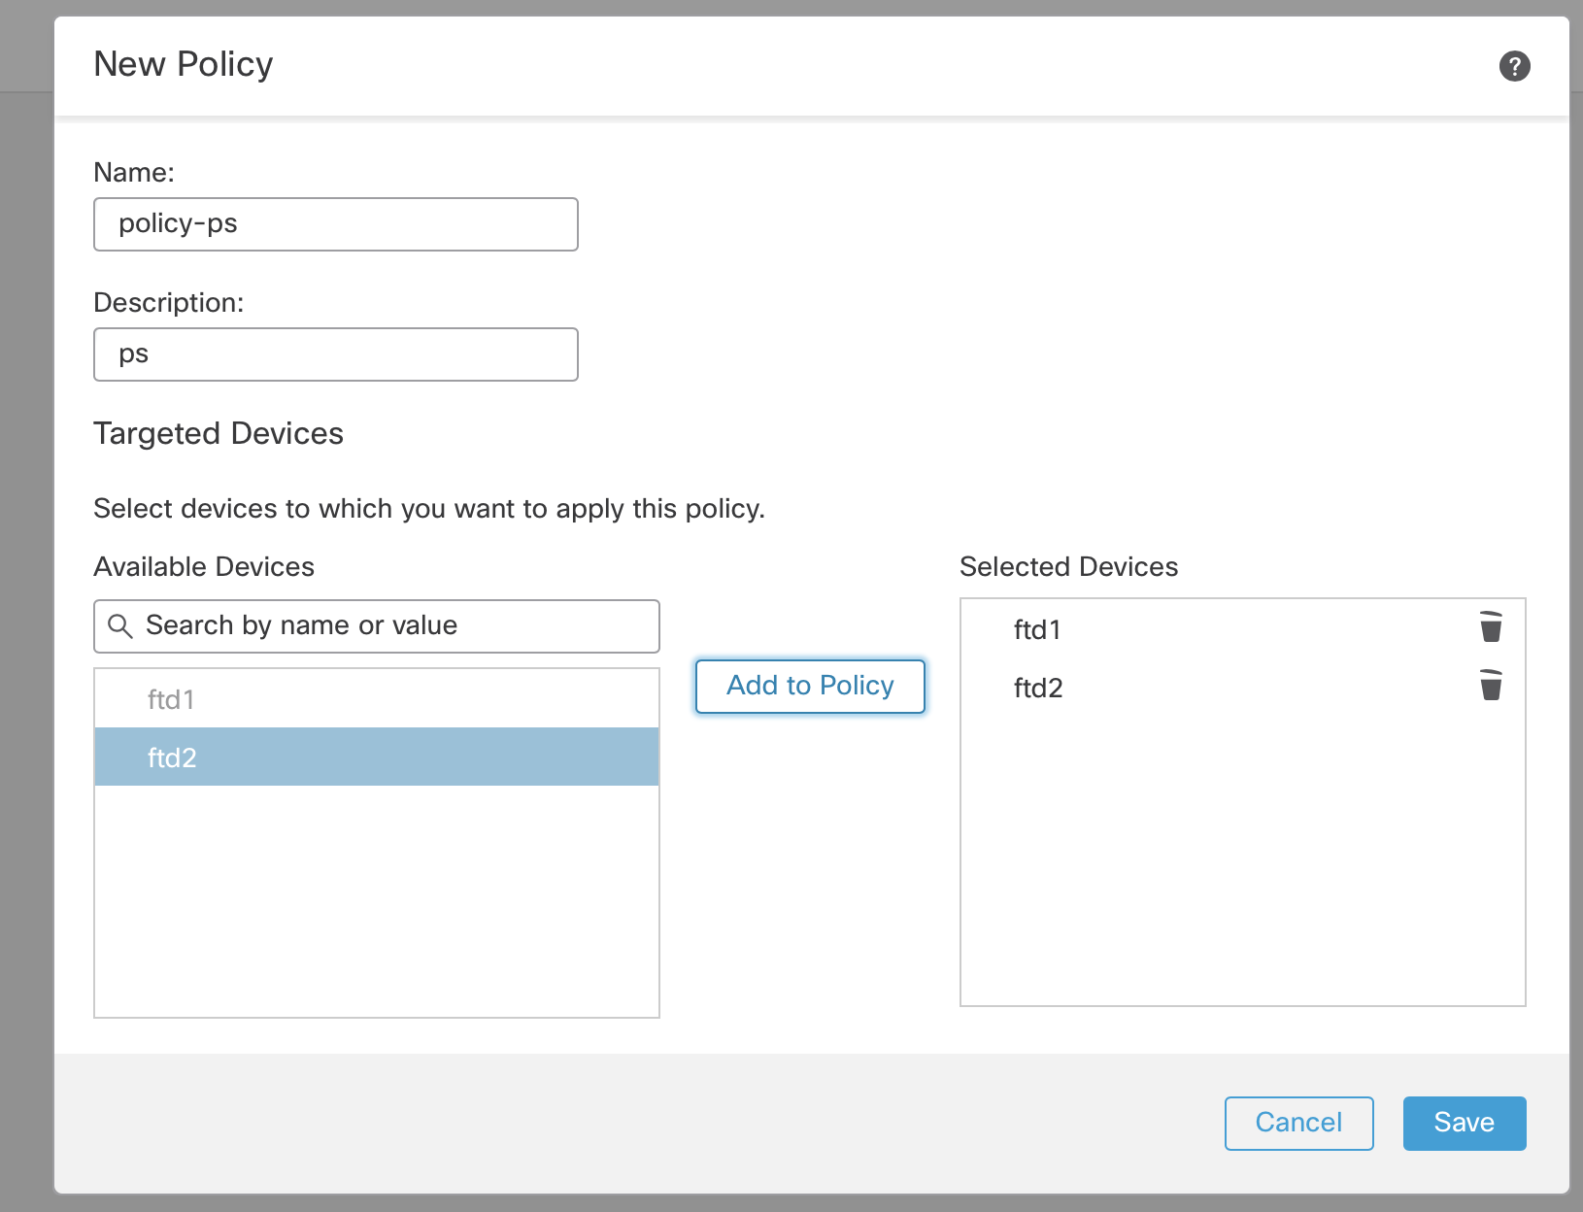Click empty space in Available Devices list
The image size is (1583, 1212).
[377, 900]
